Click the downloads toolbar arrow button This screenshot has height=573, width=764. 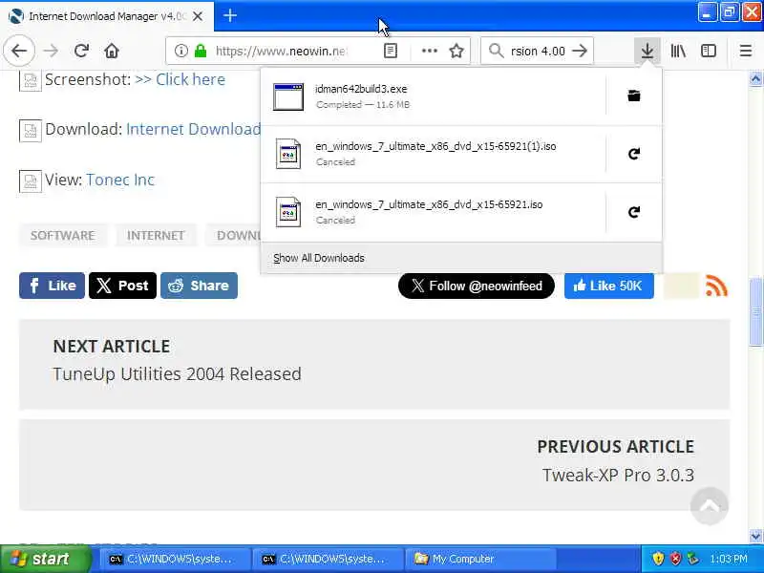[647, 51]
